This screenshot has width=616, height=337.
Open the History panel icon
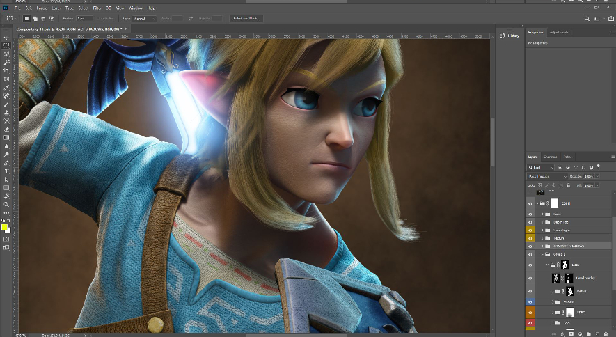tap(503, 36)
